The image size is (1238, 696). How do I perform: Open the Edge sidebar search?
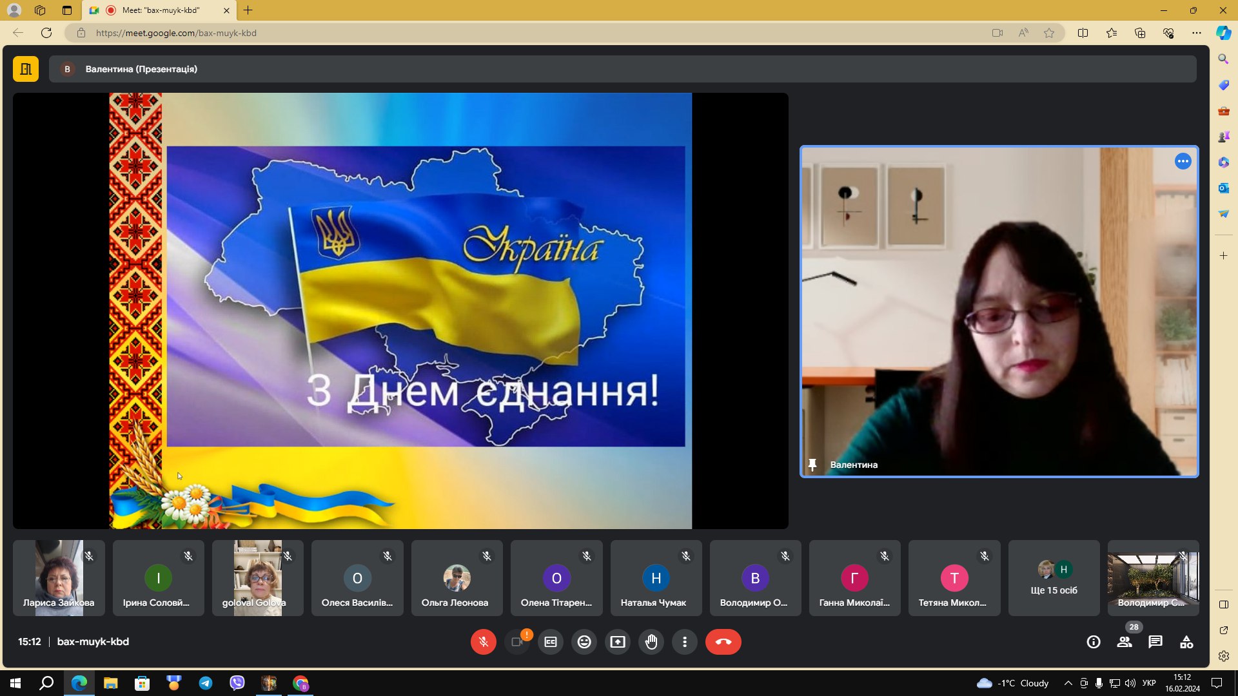tap(1223, 59)
